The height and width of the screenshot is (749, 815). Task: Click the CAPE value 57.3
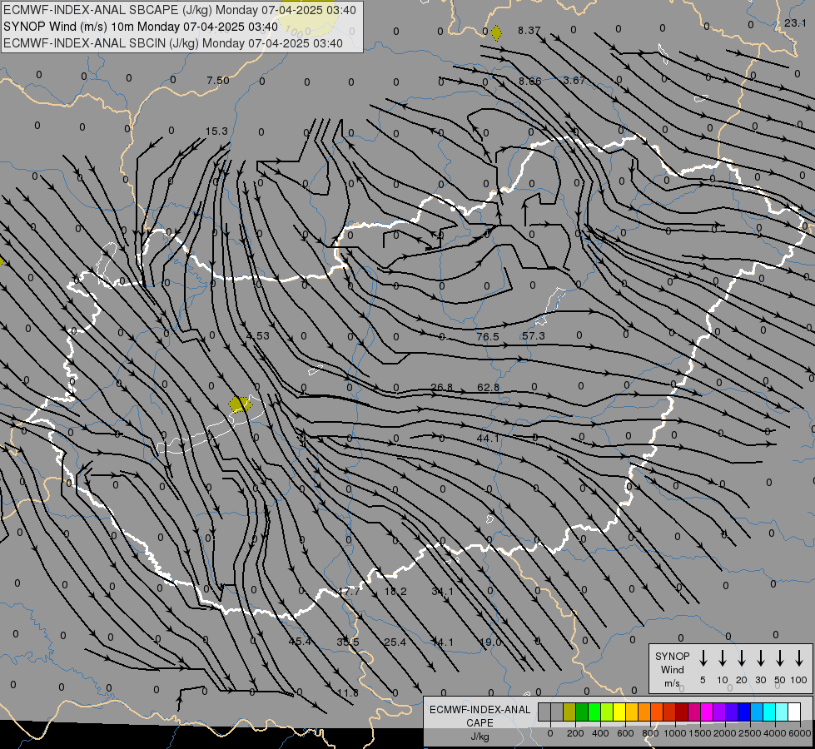click(x=534, y=335)
